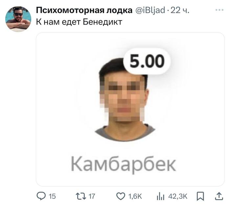Click the pixelated driver photo
The image size is (230, 208).
125,100
